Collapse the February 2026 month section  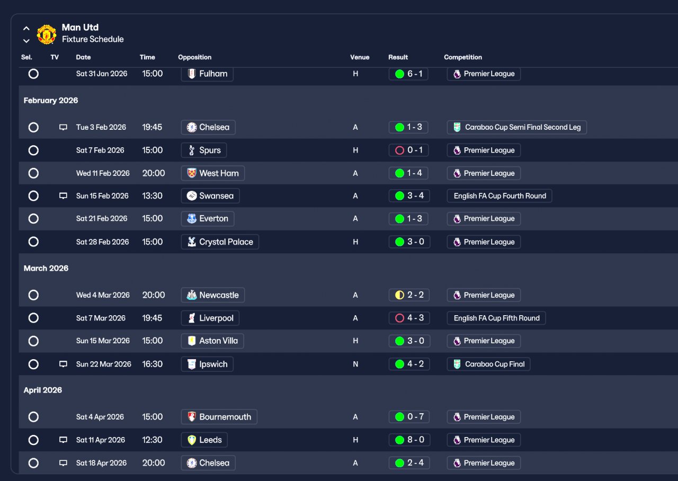click(x=51, y=101)
